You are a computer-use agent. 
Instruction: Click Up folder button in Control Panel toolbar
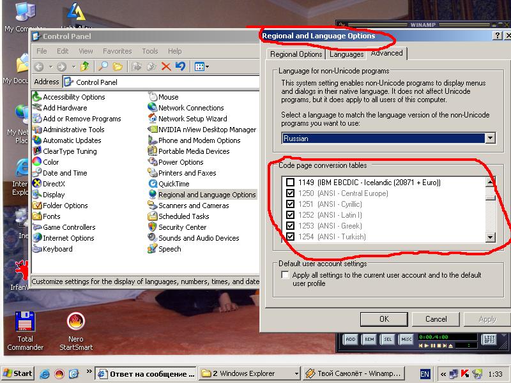(x=85, y=66)
